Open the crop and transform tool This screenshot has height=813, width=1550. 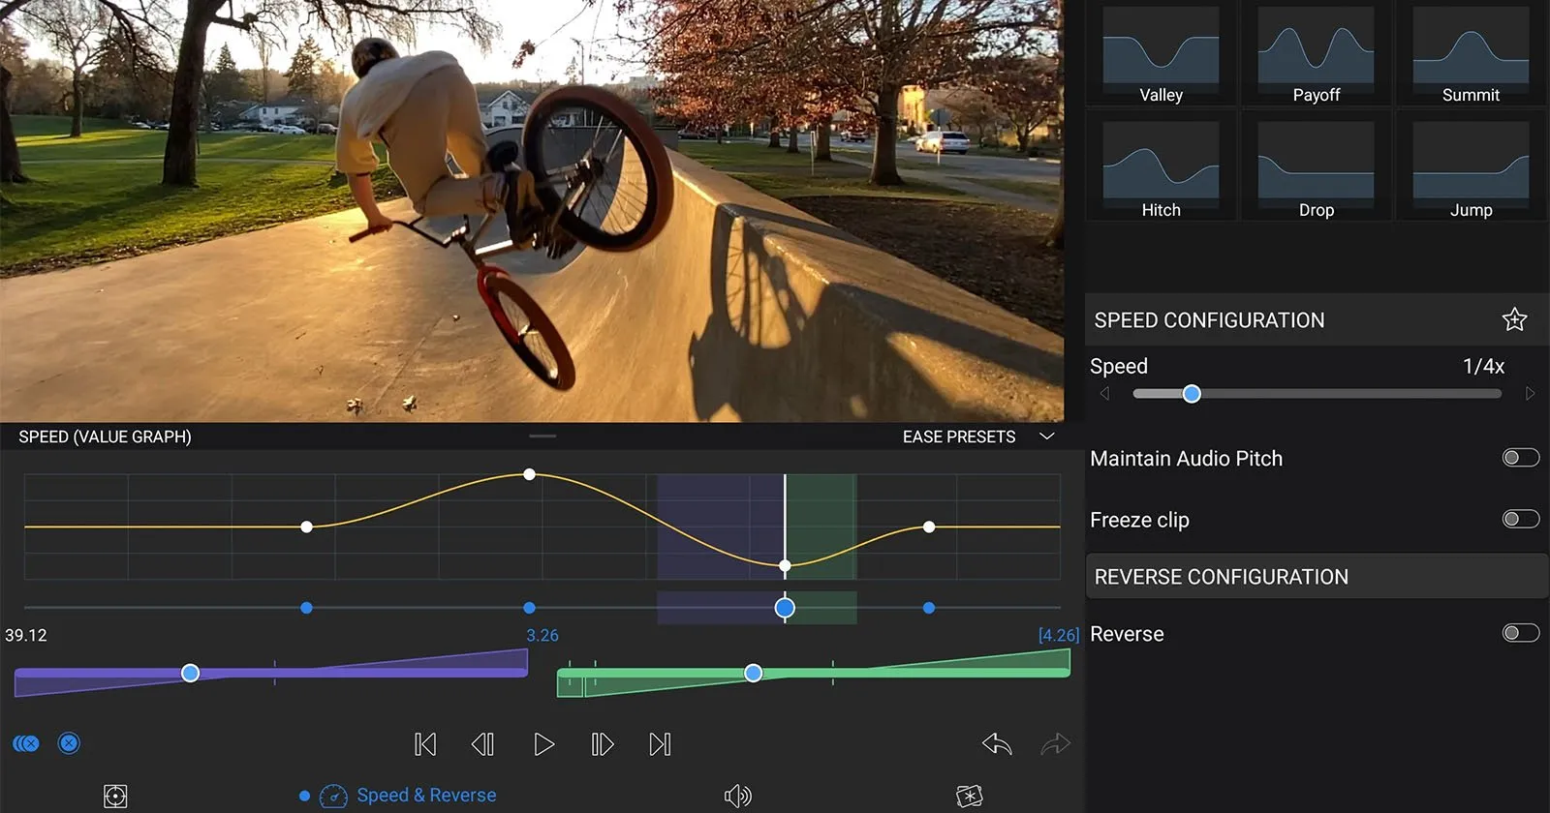tap(115, 797)
